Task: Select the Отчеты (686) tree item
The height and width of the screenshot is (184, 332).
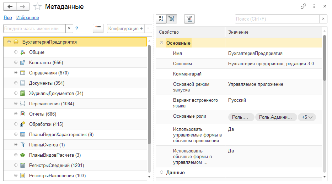Action: pos(43,114)
